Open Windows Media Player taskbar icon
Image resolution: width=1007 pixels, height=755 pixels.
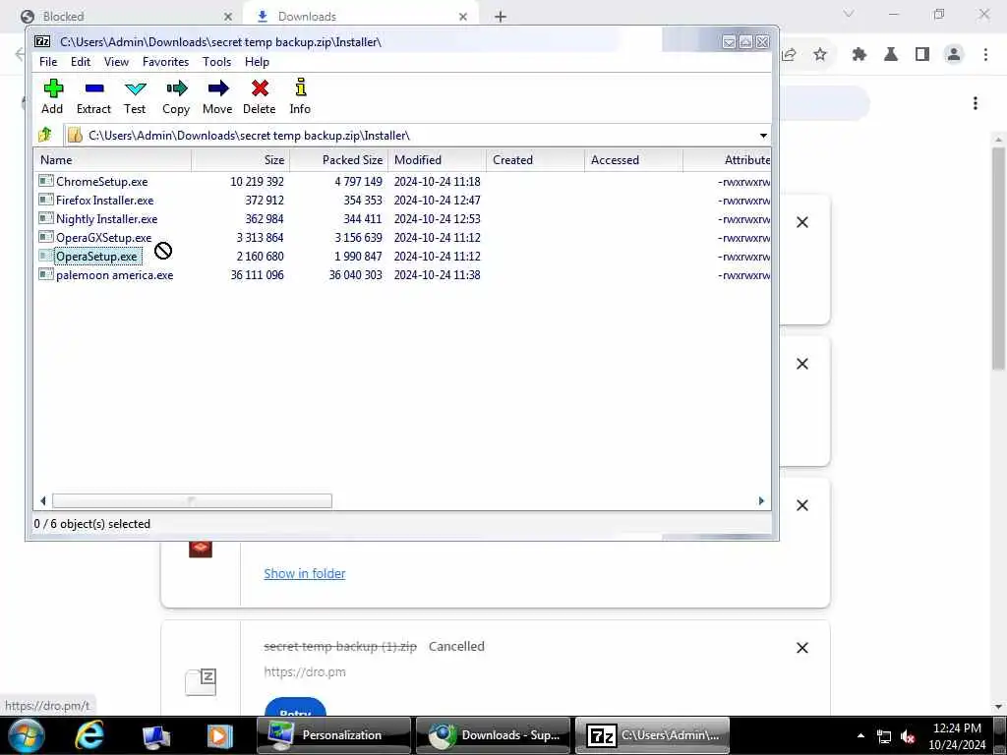click(219, 735)
